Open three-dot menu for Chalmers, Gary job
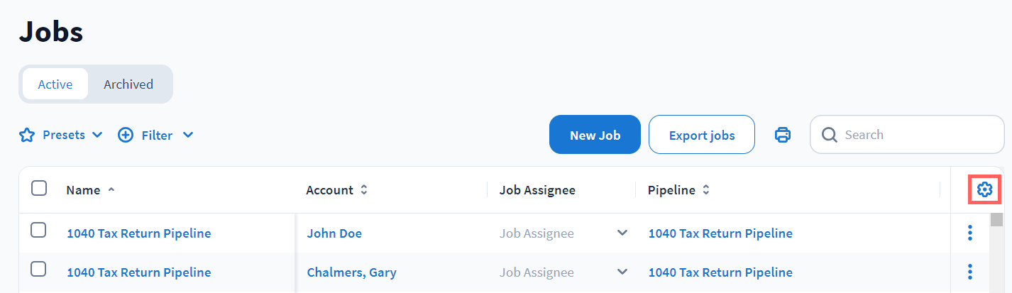The height and width of the screenshot is (293, 1012). (x=969, y=272)
